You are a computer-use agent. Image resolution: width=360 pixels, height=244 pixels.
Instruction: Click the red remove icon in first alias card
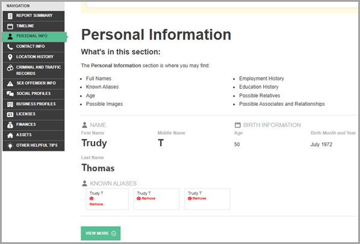point(92,198)
